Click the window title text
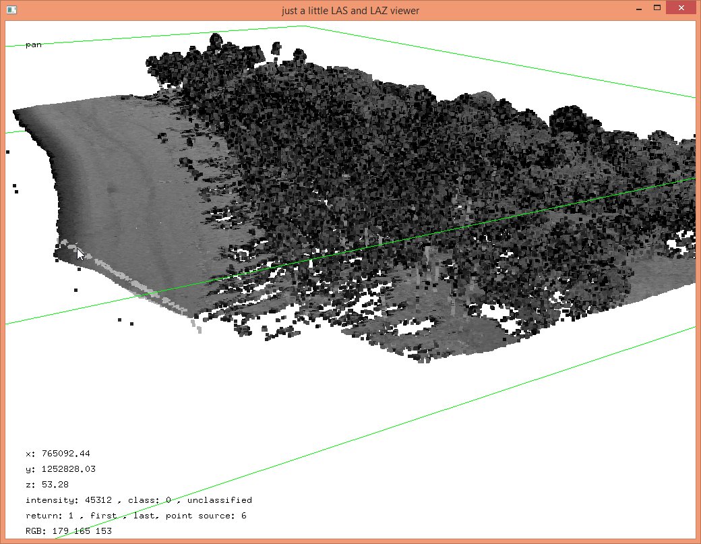The image size is (701, 544). click(350, 10)
